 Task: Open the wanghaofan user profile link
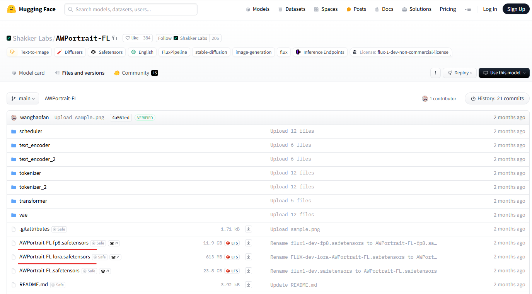click(x=34, y=117)
